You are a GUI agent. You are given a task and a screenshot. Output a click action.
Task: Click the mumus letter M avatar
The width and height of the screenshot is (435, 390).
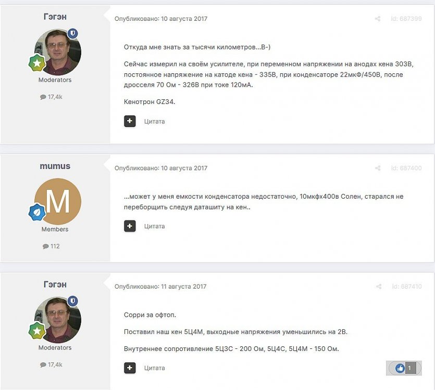58,201
